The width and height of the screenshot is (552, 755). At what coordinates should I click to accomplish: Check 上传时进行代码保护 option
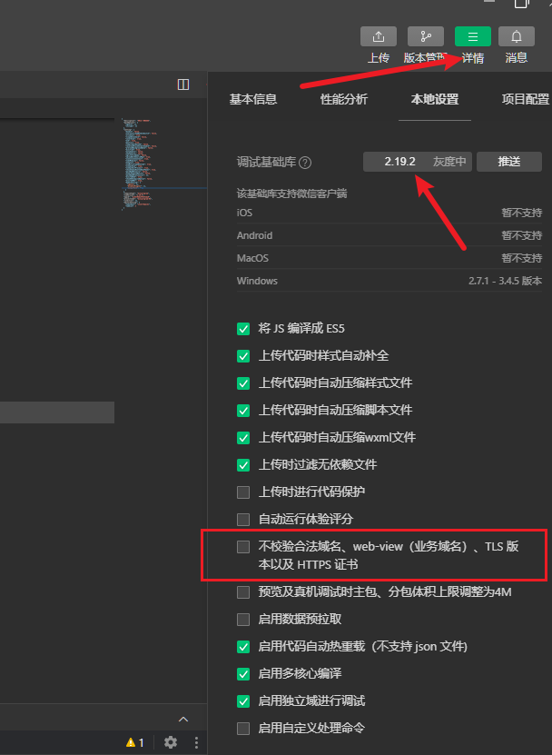(242, 492)
